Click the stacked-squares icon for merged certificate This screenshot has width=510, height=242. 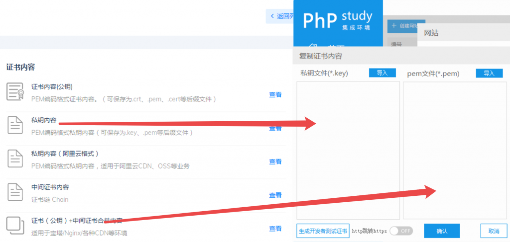point(15,225)
